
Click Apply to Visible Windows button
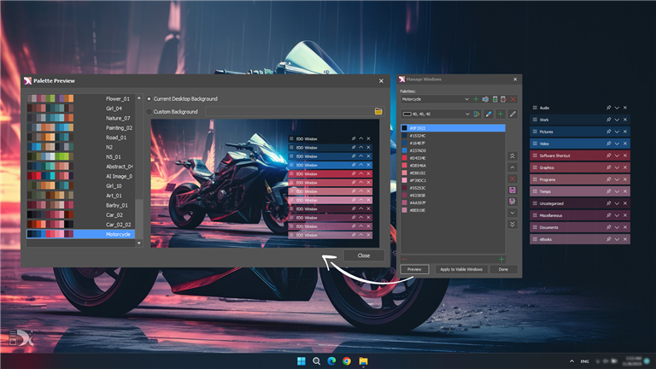pyautogui.click(x=461, y=269)
